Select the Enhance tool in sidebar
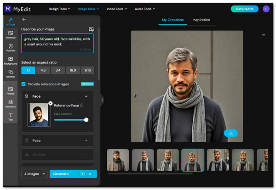 click(x=10, y=35)
